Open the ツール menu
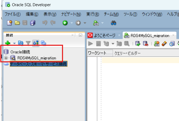 [130, 14]
